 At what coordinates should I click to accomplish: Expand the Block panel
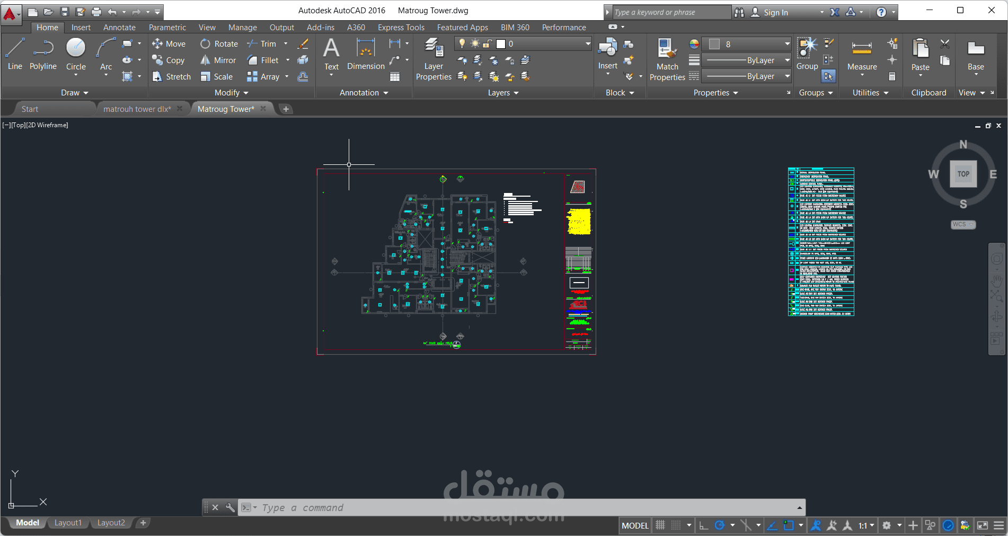pos(620,93)
